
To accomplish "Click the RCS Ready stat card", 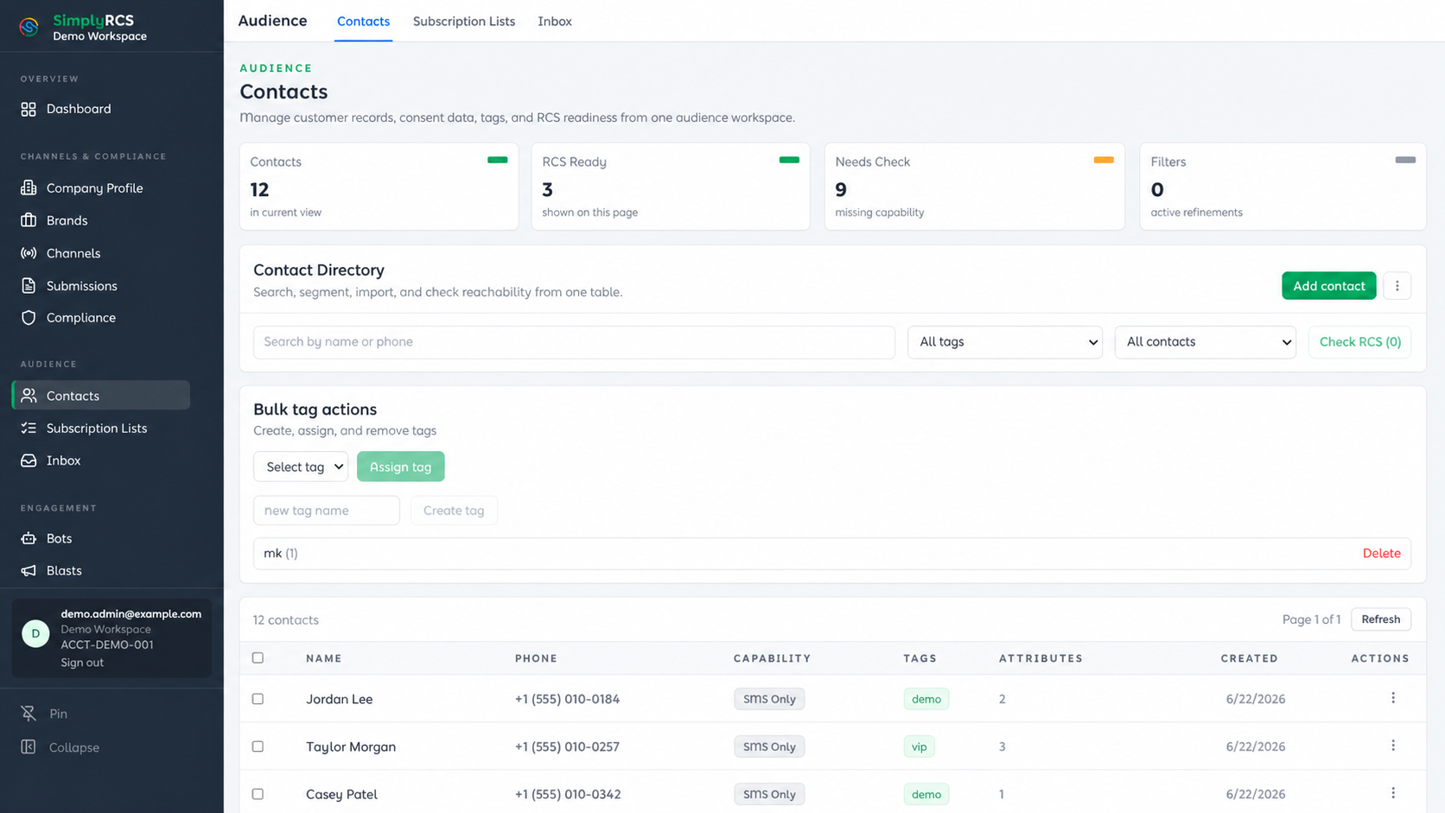I will (x=671, y=187).
